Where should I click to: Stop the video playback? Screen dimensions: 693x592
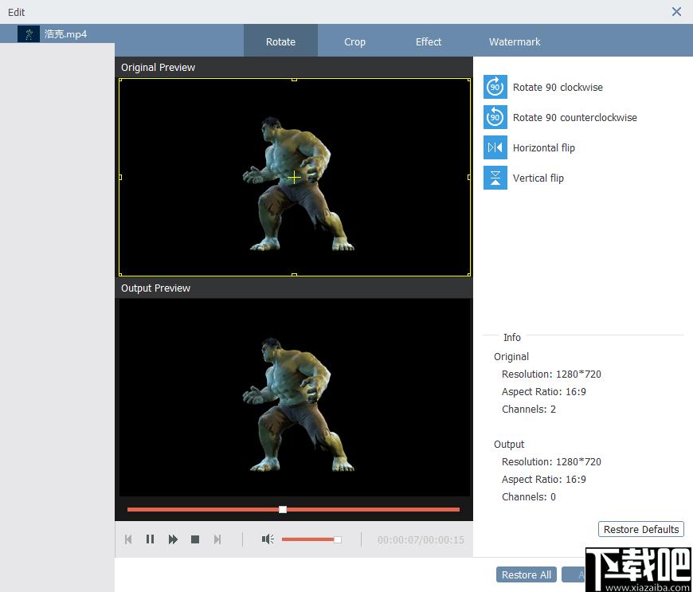195,539
